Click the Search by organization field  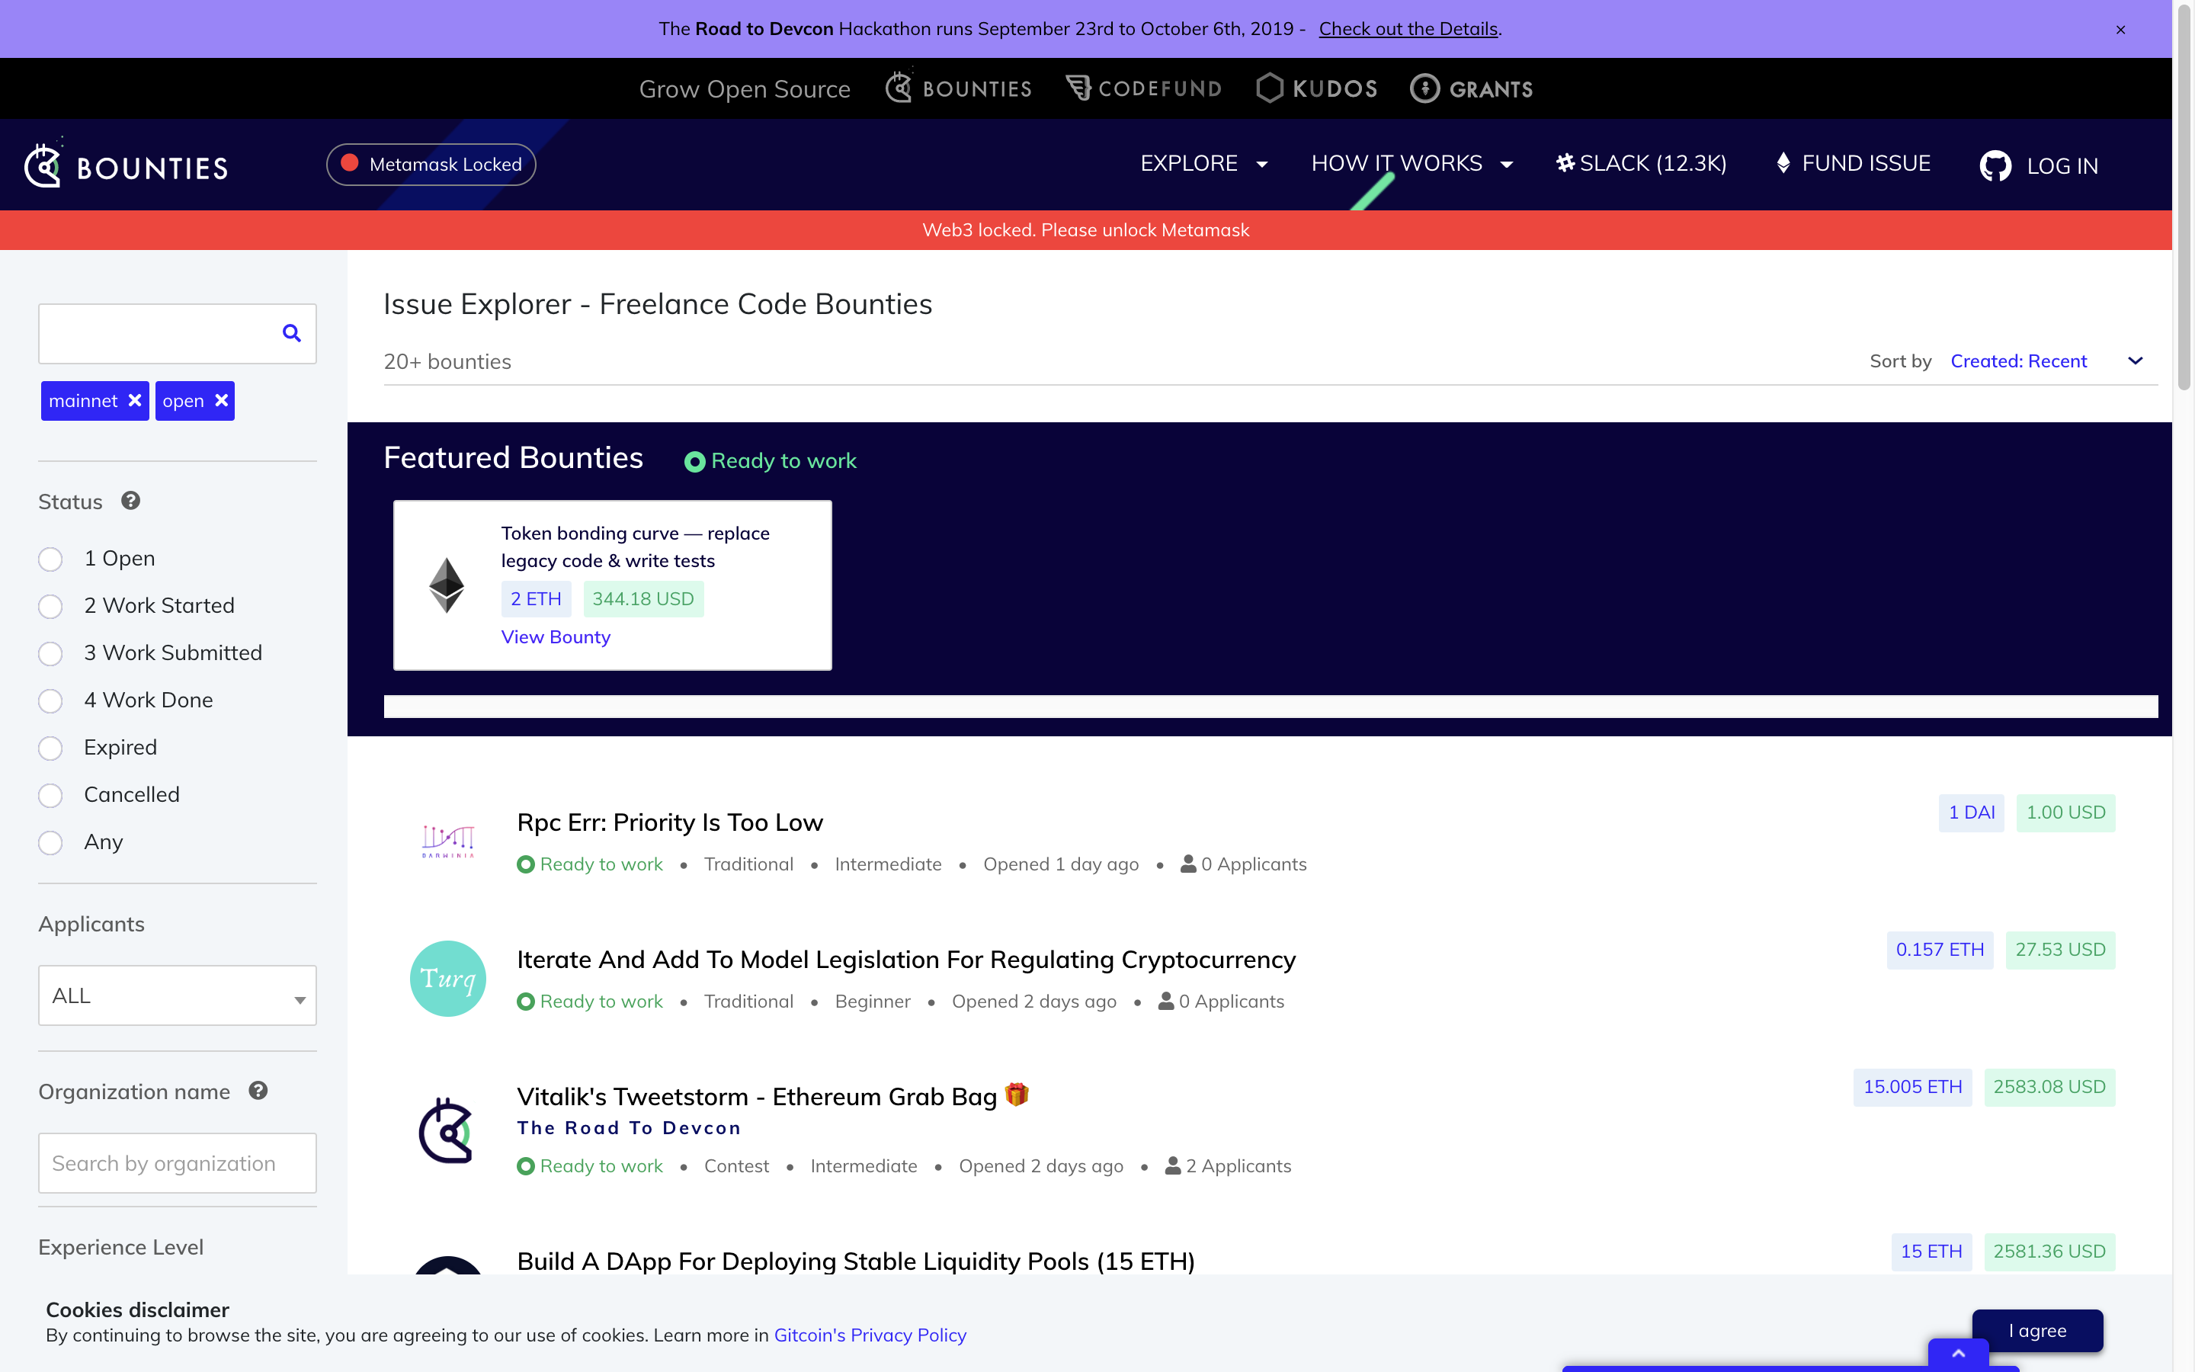177,1163
